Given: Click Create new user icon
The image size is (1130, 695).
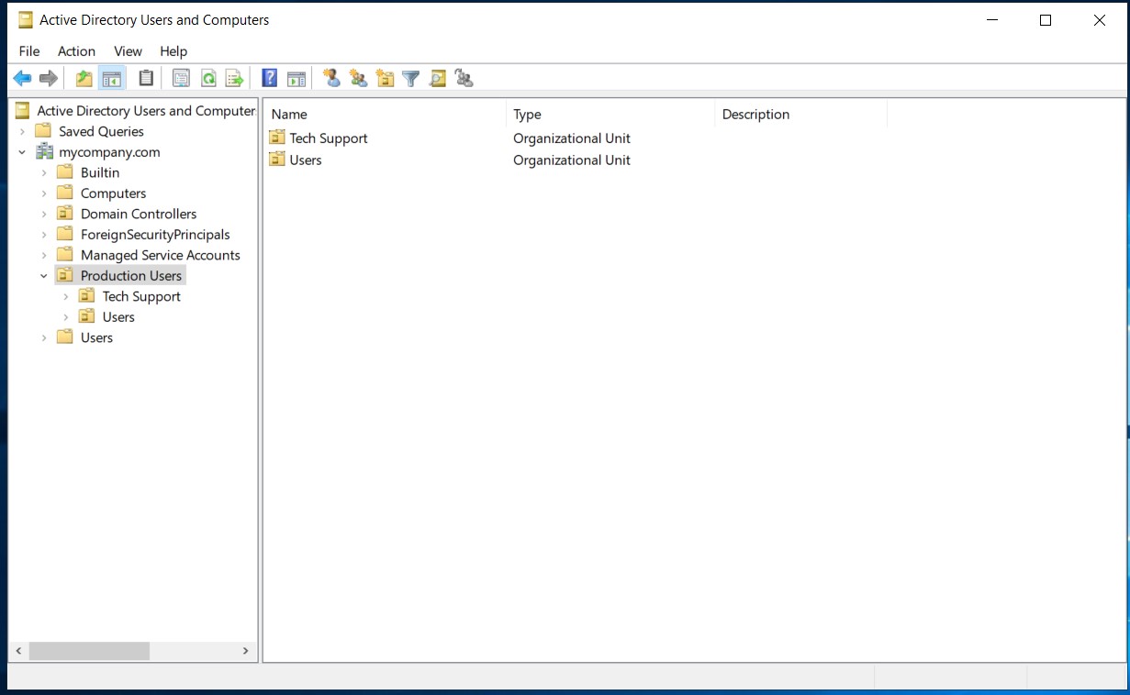Looking at the screenshot, I should [332, 79].
